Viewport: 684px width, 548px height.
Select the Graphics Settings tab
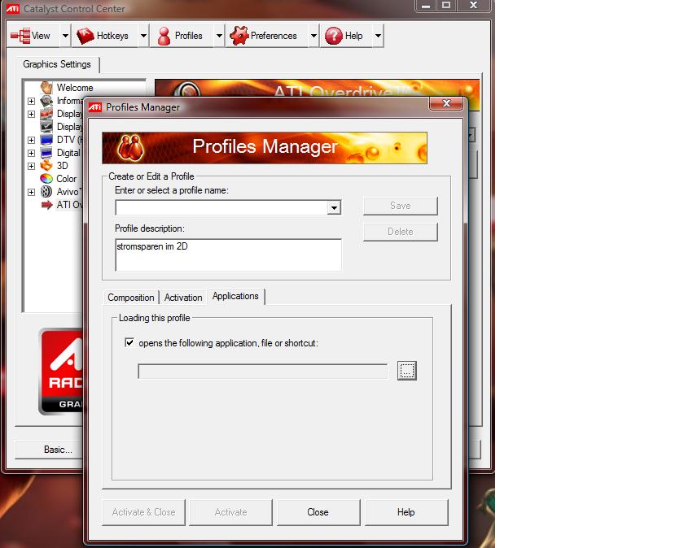57,64
